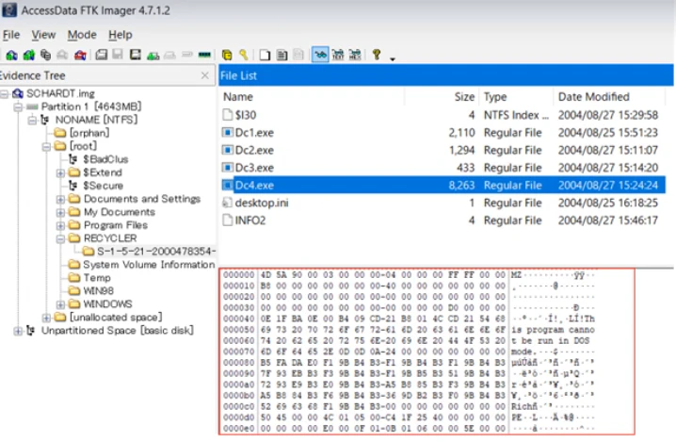Click the Export Files blank page icon

[265, 55]
